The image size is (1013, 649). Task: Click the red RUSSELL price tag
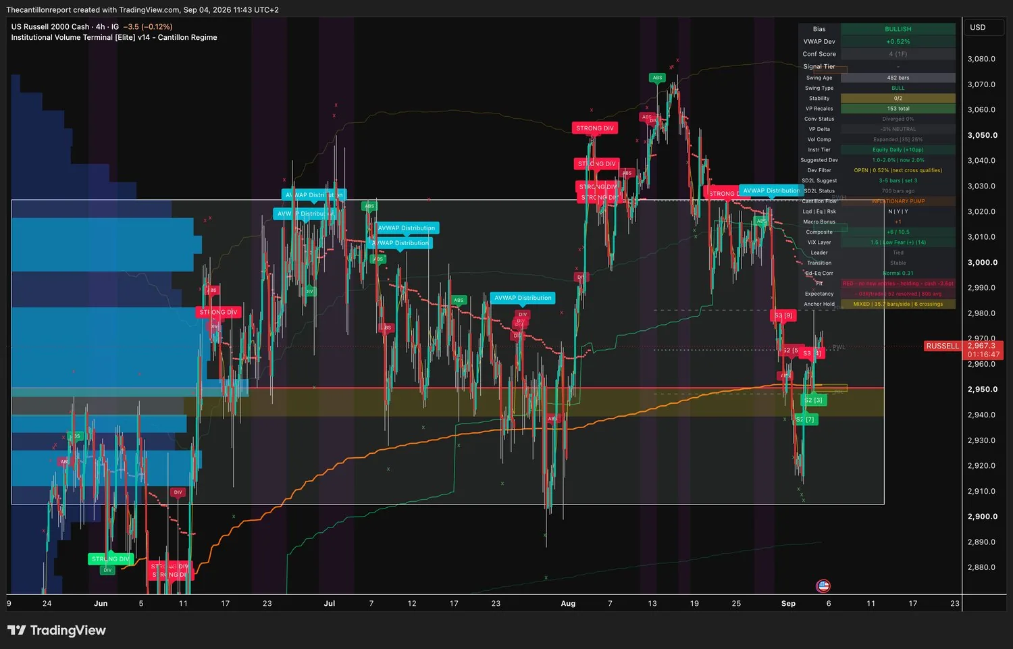coord(942,346)
